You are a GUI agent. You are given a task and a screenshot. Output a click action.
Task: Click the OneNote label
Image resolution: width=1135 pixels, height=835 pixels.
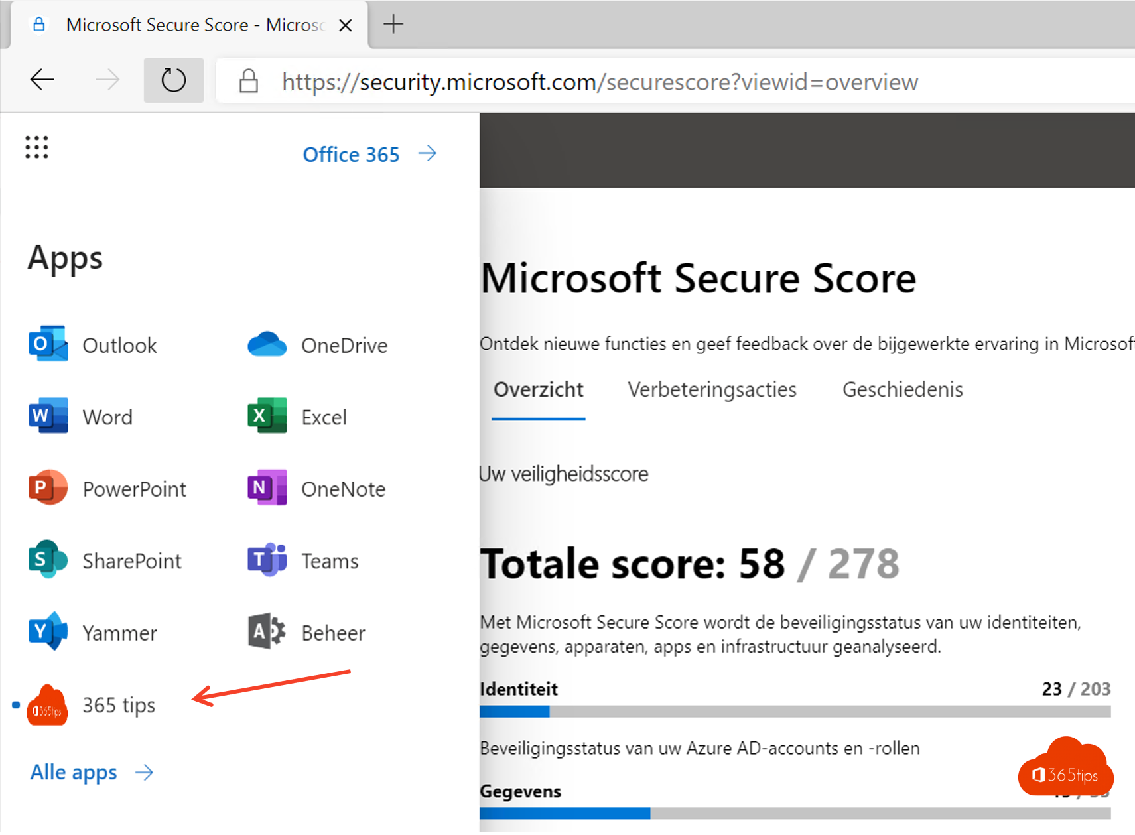[x=343, y=489]
